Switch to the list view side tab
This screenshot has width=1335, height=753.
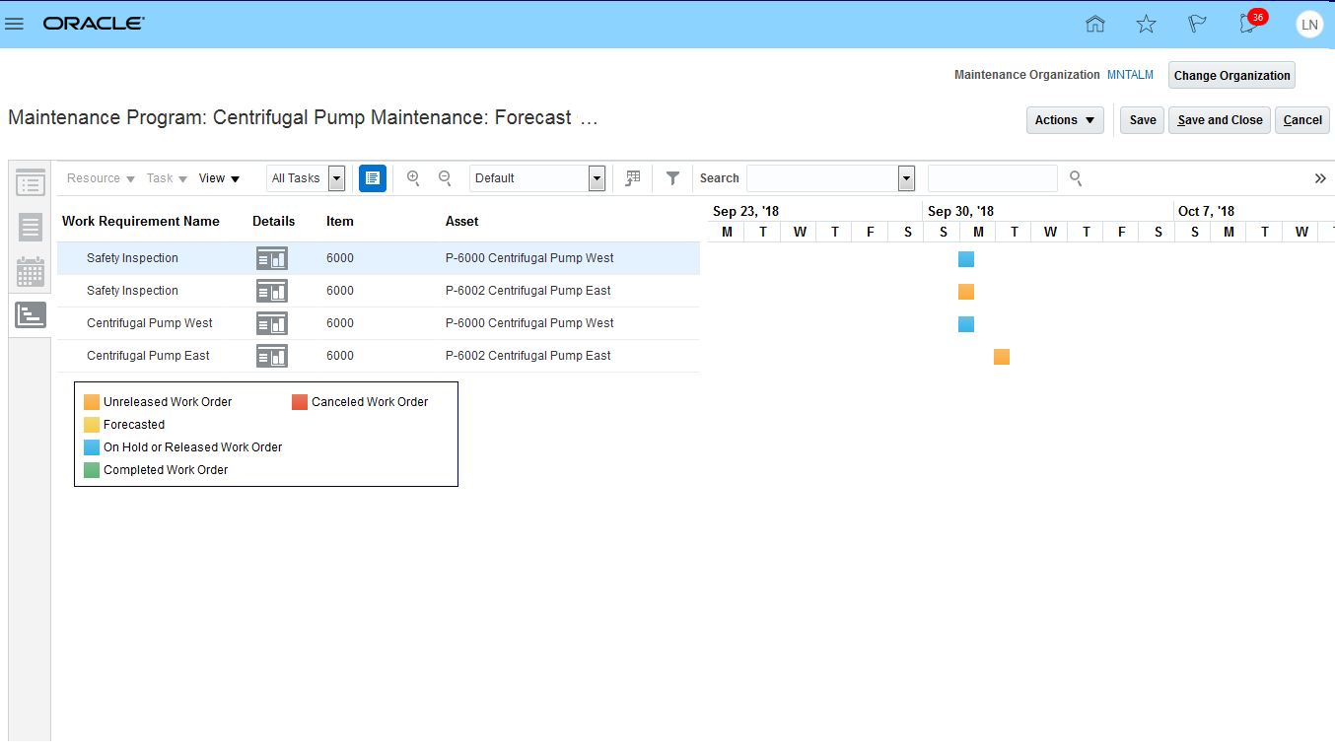point(31,228)
